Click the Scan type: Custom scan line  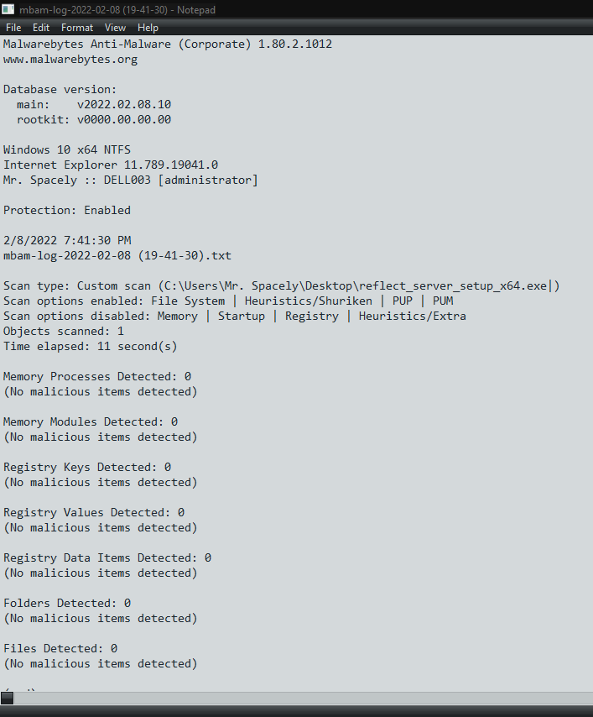(282, 285)
